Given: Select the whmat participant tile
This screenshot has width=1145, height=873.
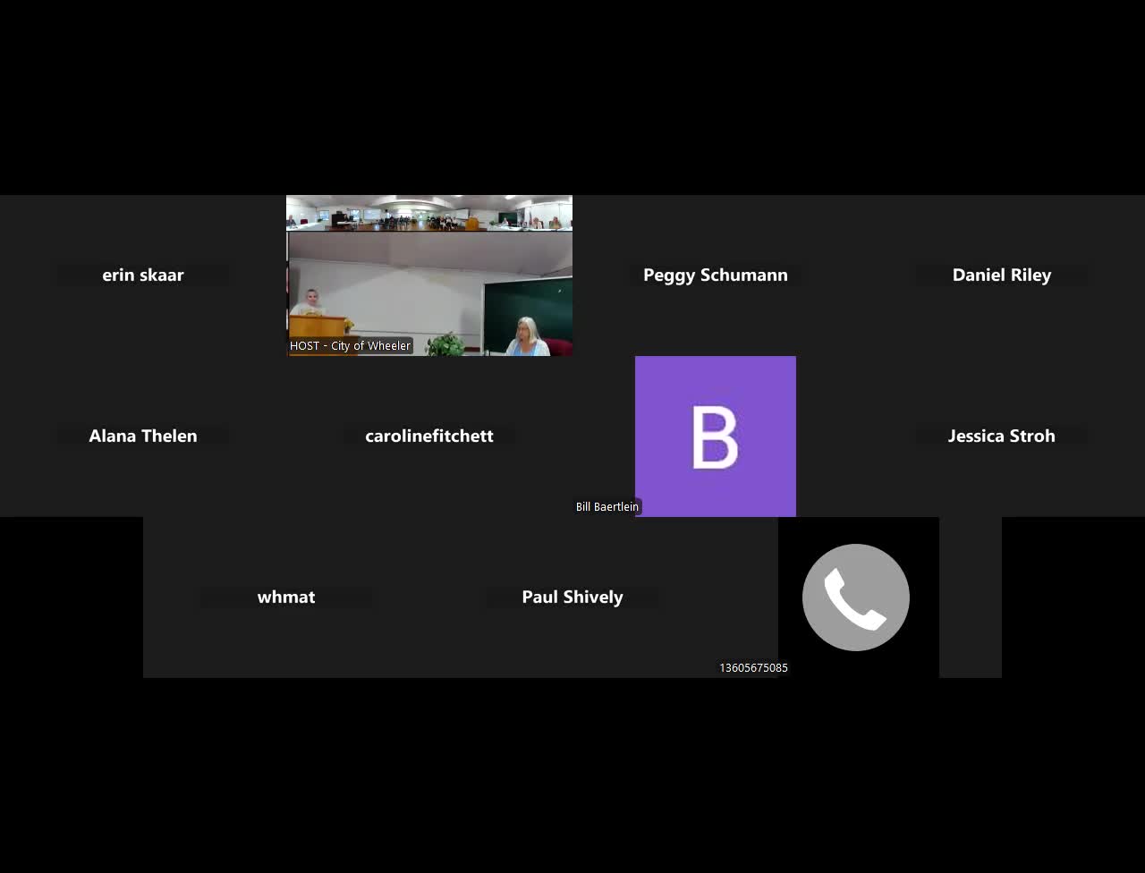Looking at the screenshot, I should 286,598.
